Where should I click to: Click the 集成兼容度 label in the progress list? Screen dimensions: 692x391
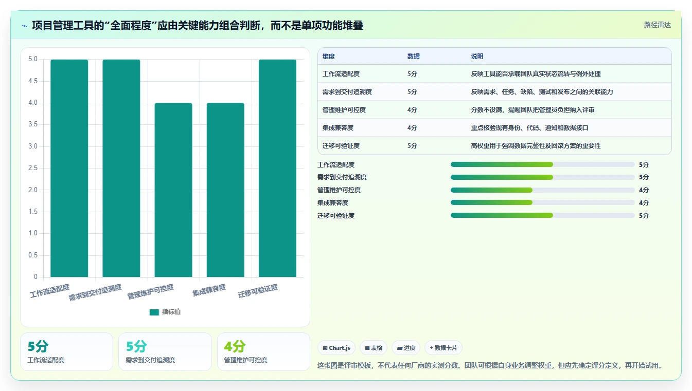333,203
